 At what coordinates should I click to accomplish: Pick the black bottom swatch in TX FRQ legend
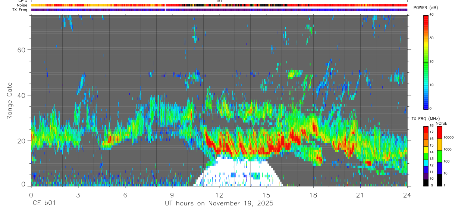point(426,183)
